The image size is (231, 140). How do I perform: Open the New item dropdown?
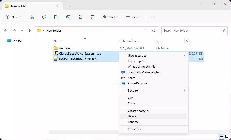[13, 17]
